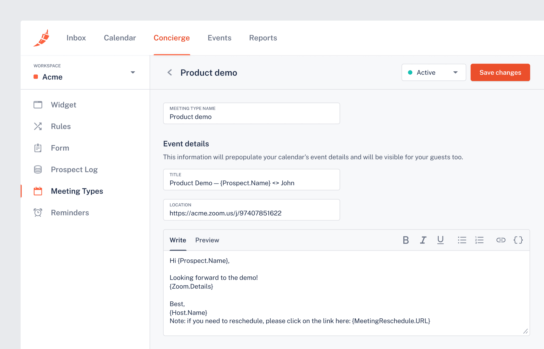Click the Bold formatting icon
This screenshot has width=544, height=349.
click(406, 240)
